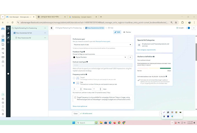Open the Performance goal dropdown Maximize reach of ads

102,45
